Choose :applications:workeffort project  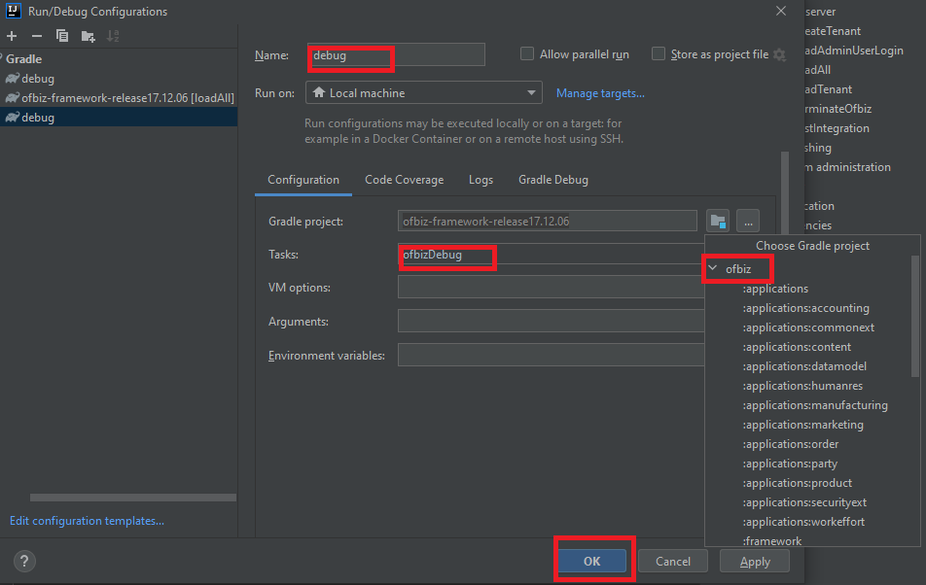tap(803, 522)
